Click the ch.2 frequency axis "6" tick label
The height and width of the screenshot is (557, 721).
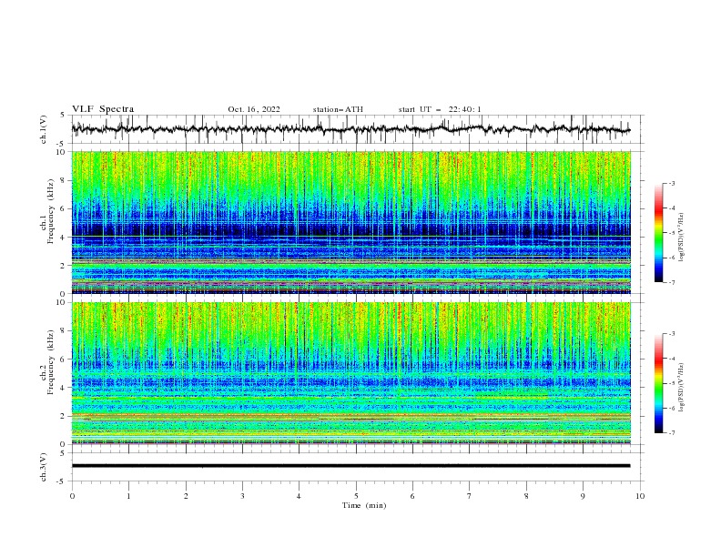[x=64, y=360]
